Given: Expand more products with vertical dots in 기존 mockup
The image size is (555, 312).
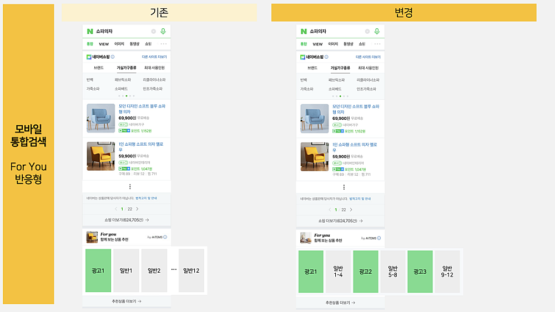Looking at the screenshot, I should 130,187.
